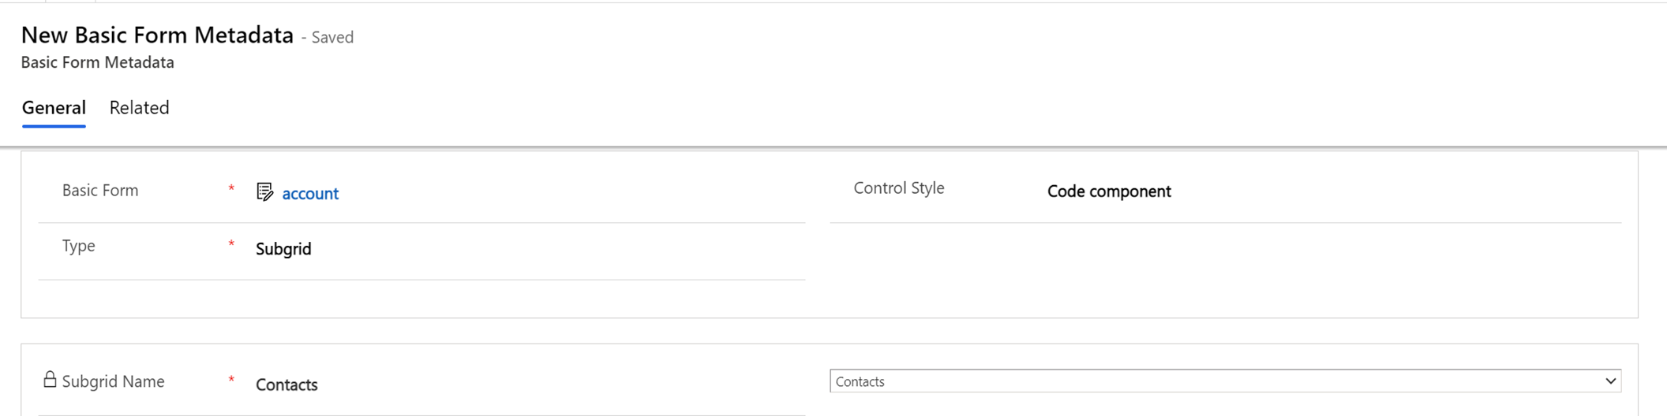Viewport: 1667px width, 416px height.
Task: Click the required asterisk beside Subgrid Name
Action: click(x=231, y=381)
